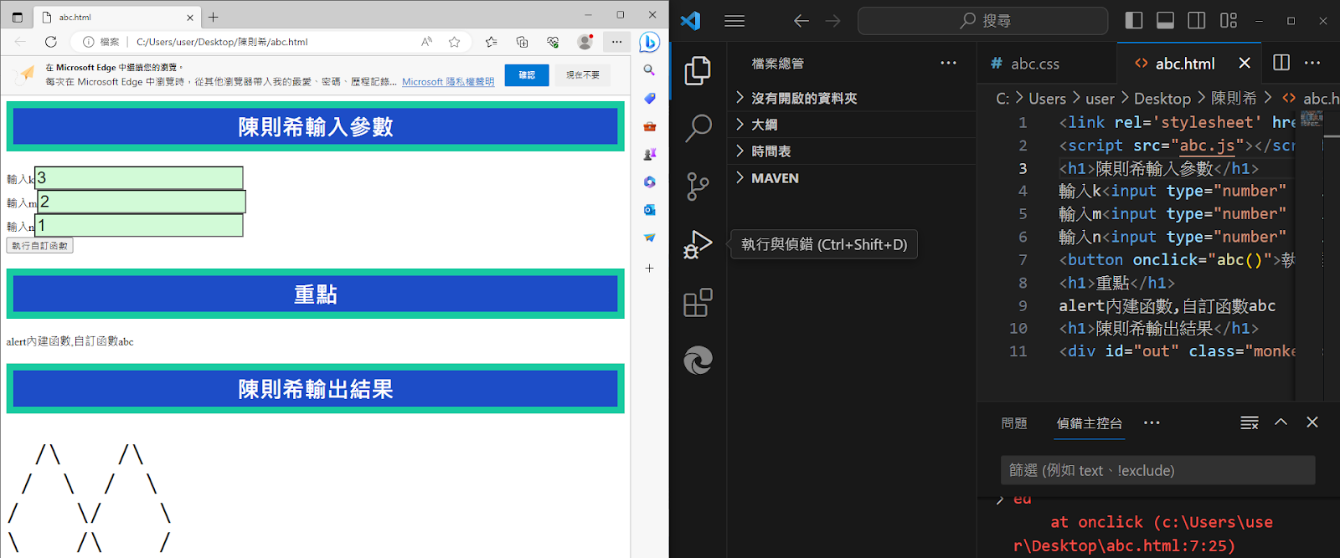Viewport: 1340px width, 558px height.
Task: Open a new tab in Edge
Action: pyautogui.click(x=214, y=17)
